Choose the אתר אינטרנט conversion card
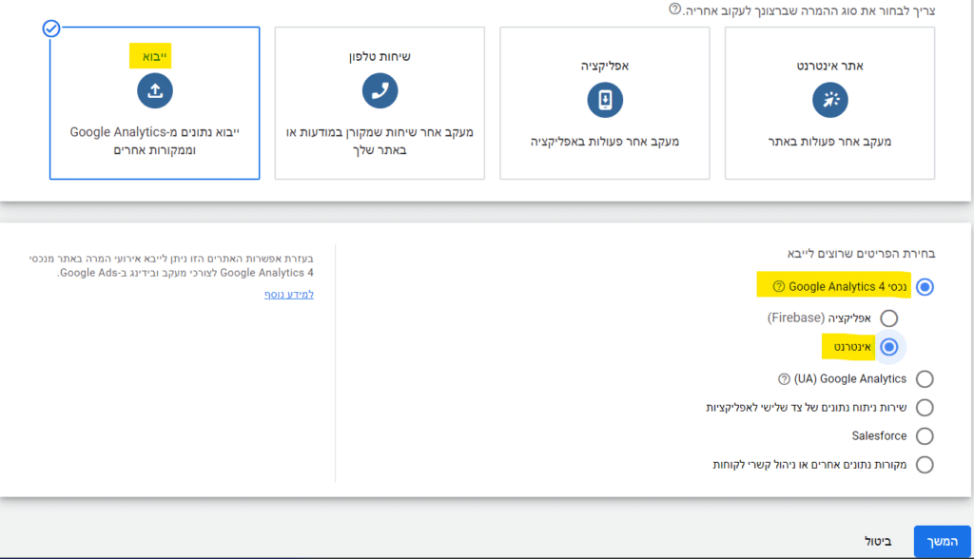The width and height of the screenshot is (974, 559). (x=829, y=103)
